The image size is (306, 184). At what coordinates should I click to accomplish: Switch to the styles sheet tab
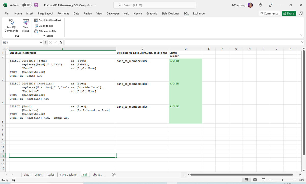[x=51, y=175]
